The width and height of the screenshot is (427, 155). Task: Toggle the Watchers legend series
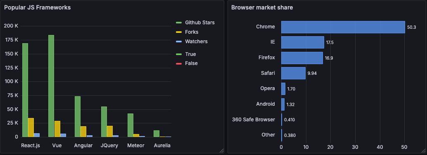pos(196,42)
